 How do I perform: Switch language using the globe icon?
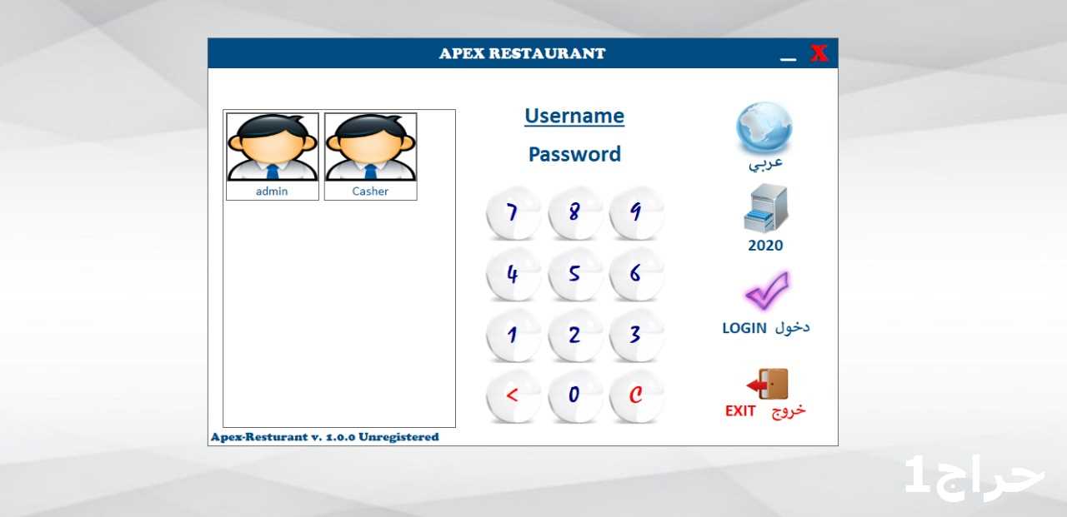(764, 129)
